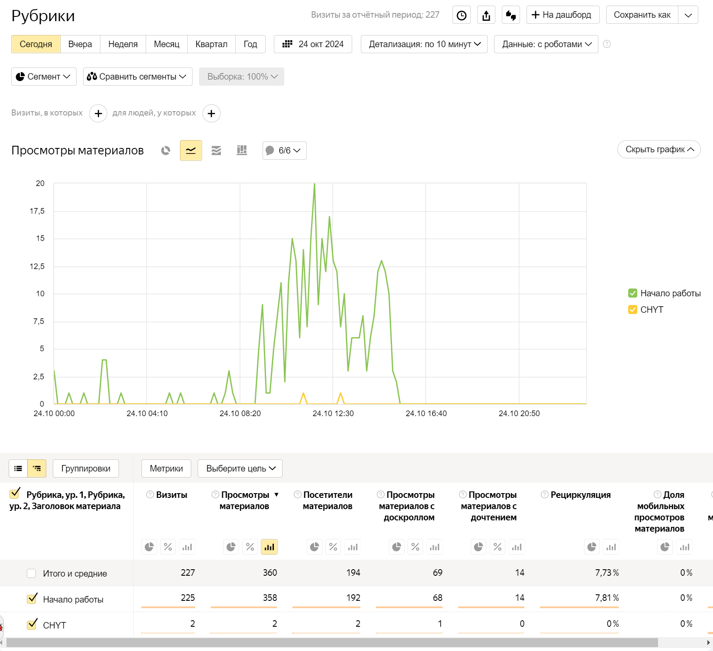Click the thumbs up/down feedback icon

(511, 15)
